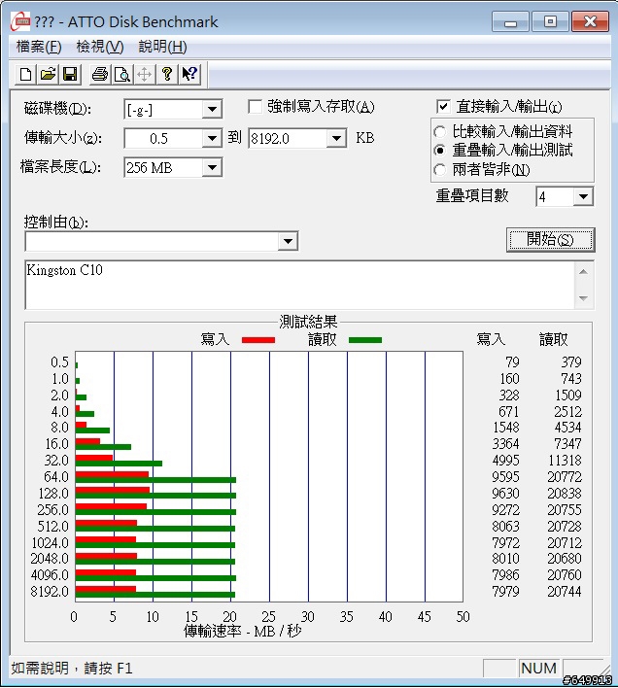Close the ATTO Disk Benchmark window
618x688 pixels.
coord(590,22)
